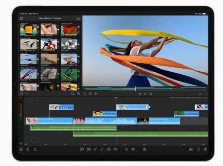Select the Runner clip on timeline

[187, 114]
